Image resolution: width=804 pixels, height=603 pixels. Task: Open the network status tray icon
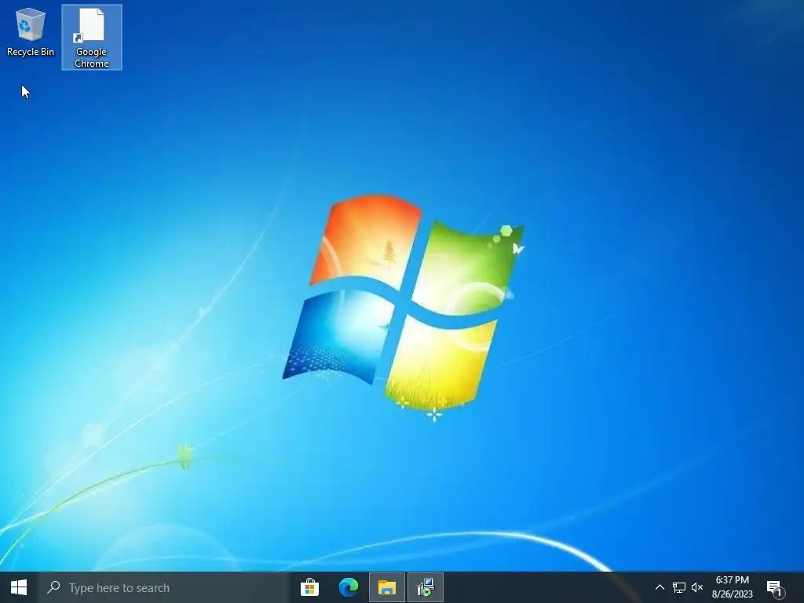click(679, 587)
